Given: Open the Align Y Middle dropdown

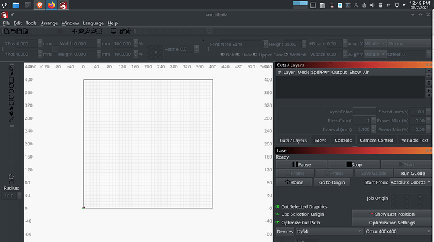Looking at the screenshot, I should pos(375,55).
